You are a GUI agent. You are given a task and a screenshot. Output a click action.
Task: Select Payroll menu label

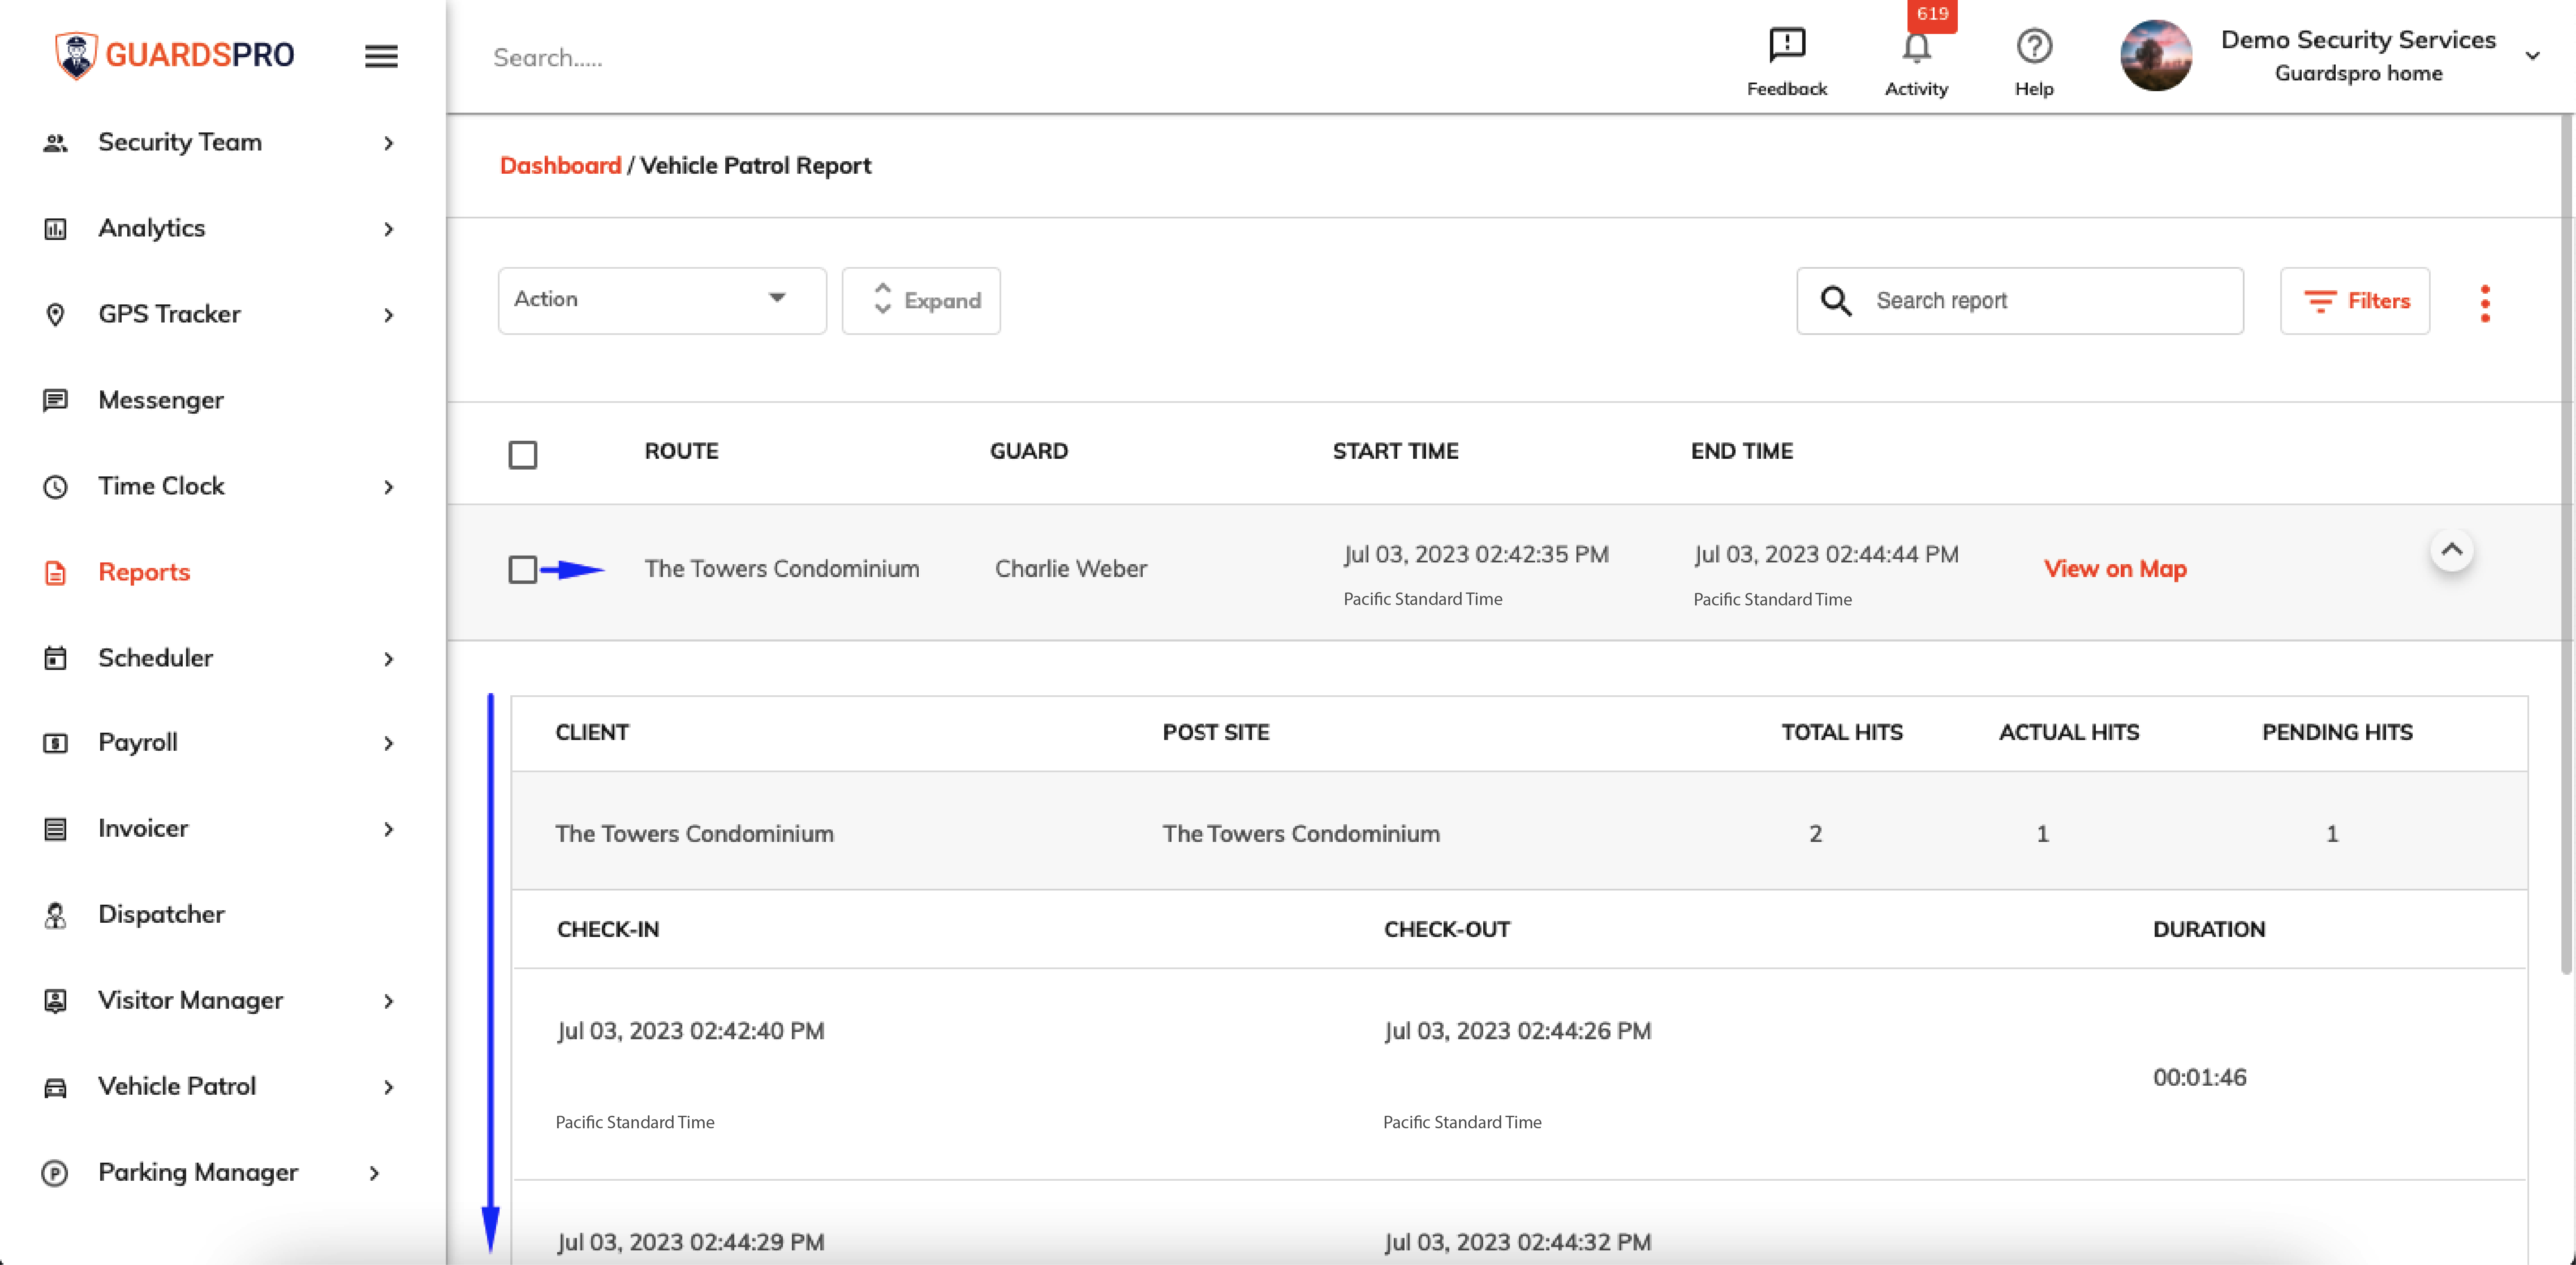click(138, 743)
